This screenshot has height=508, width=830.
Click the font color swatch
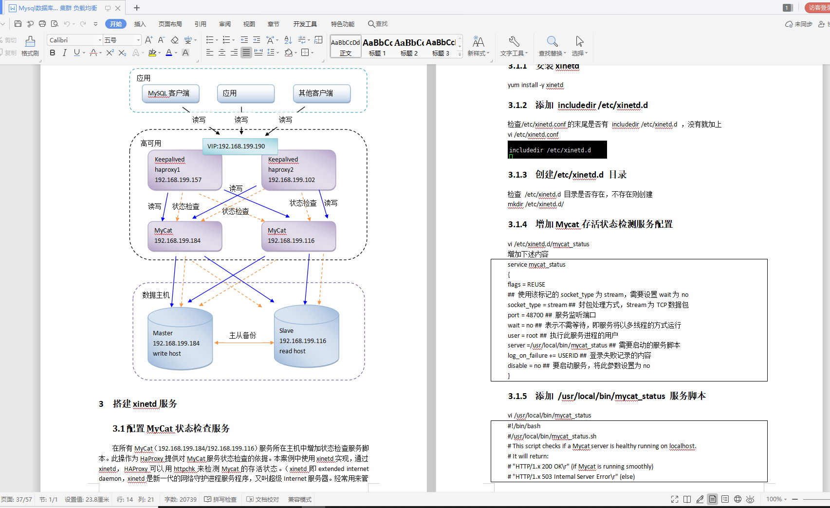point(169,53)
